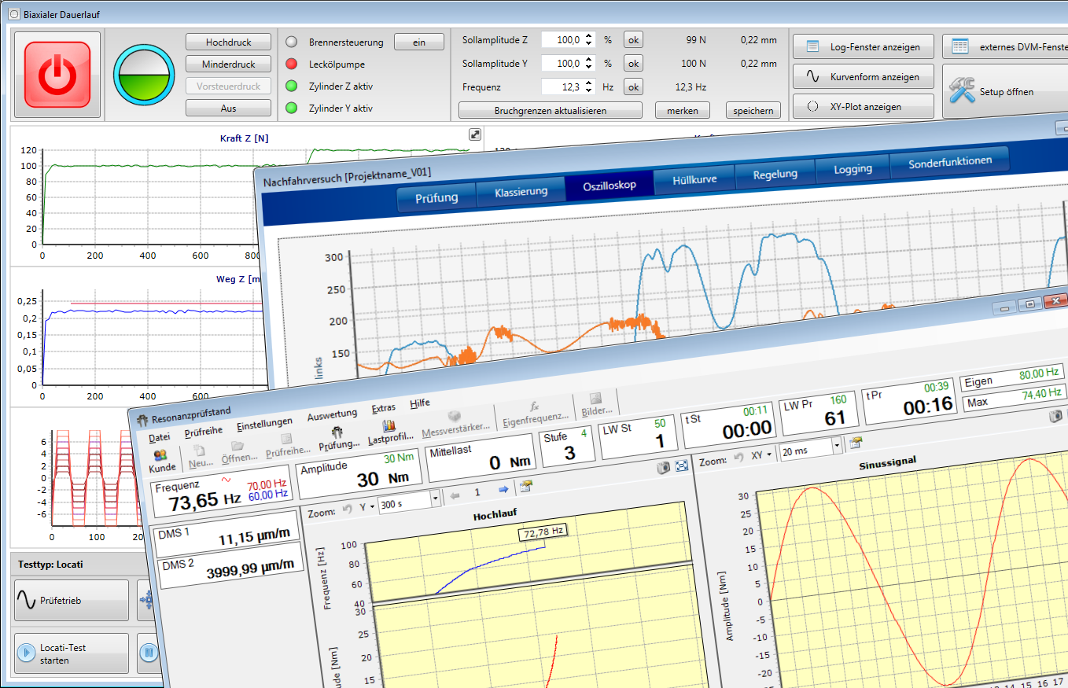Click green Zylinder Z aktiv indicator

pos(292,86)
